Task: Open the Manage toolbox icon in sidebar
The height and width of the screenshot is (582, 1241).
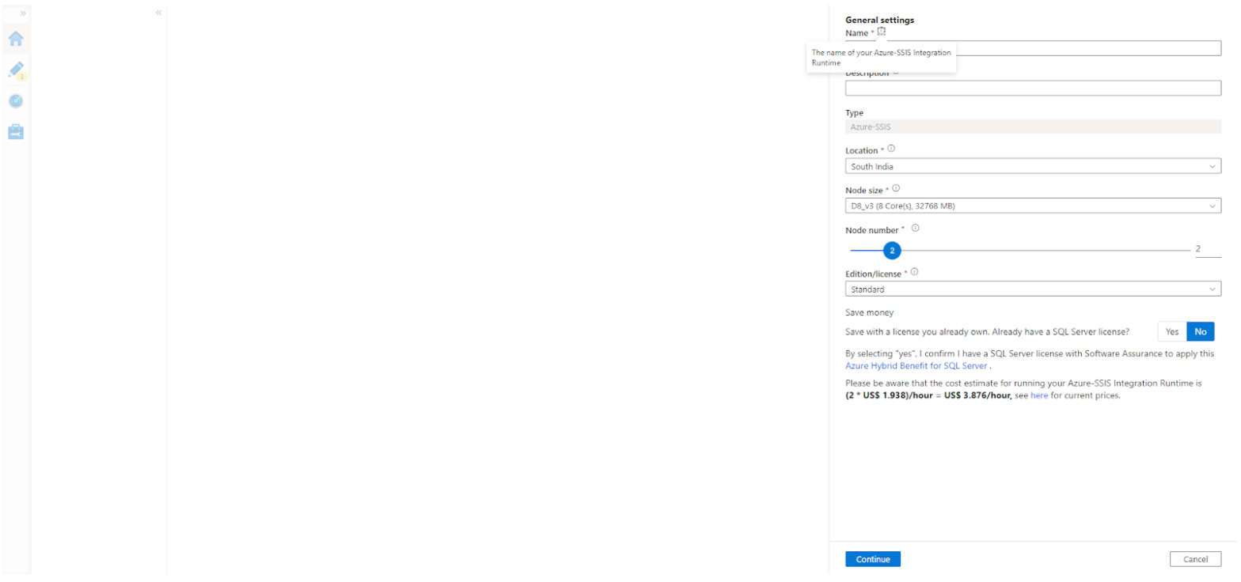Action: pyautogui.click(x=16, y=131)
